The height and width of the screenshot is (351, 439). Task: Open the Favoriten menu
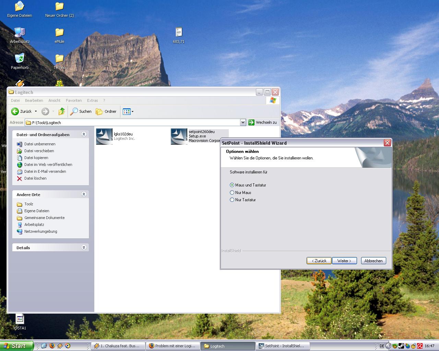tap(74, 100)
